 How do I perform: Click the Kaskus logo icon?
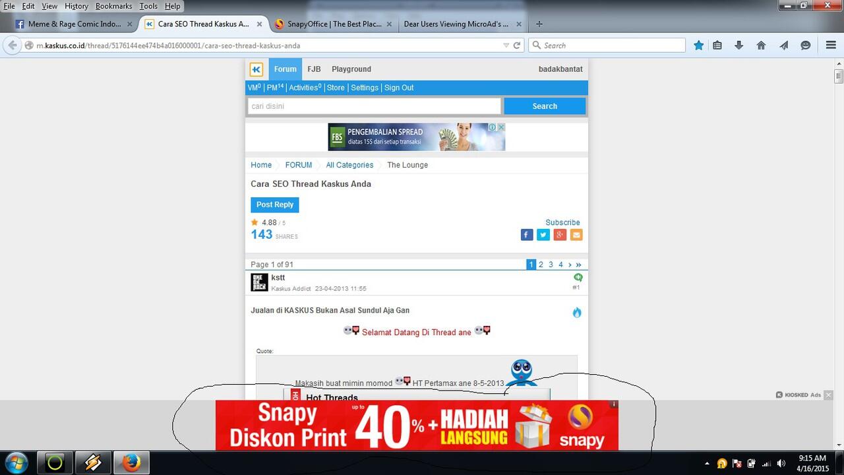click(256, 69)
